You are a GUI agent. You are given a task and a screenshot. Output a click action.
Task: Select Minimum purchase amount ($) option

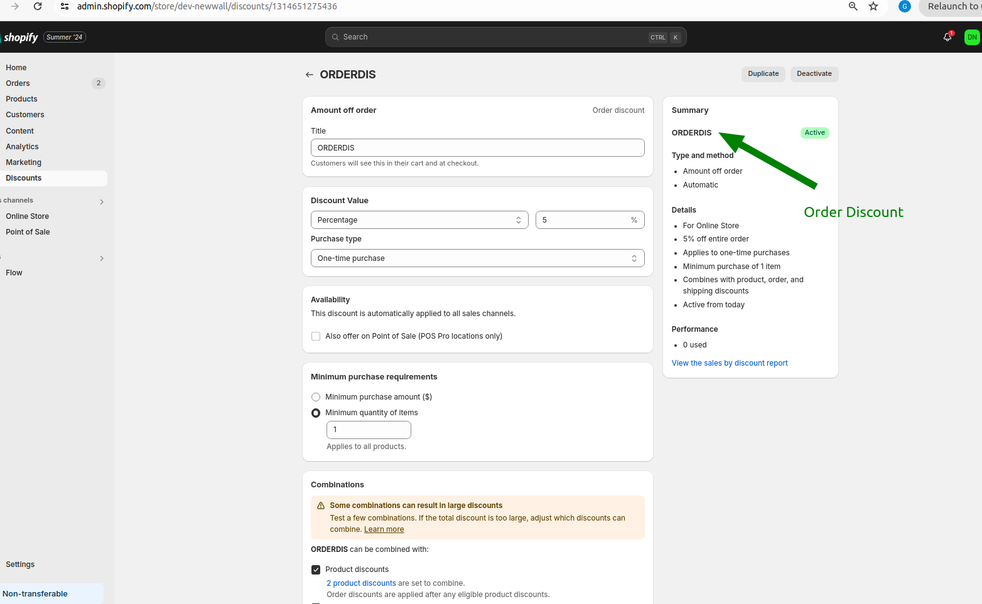pos(316,397)
